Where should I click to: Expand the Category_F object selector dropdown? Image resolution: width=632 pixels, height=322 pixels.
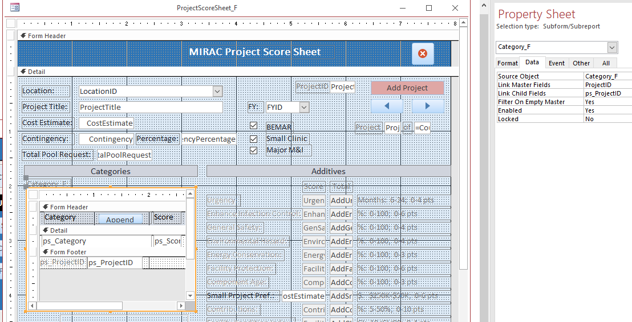(612, 47)
